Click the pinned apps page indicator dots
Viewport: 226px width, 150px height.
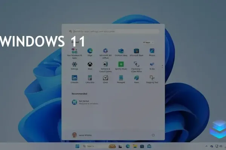tap(162, 66)
